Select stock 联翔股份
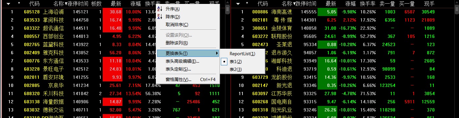 pyautogui.click(x=282, y=36)
